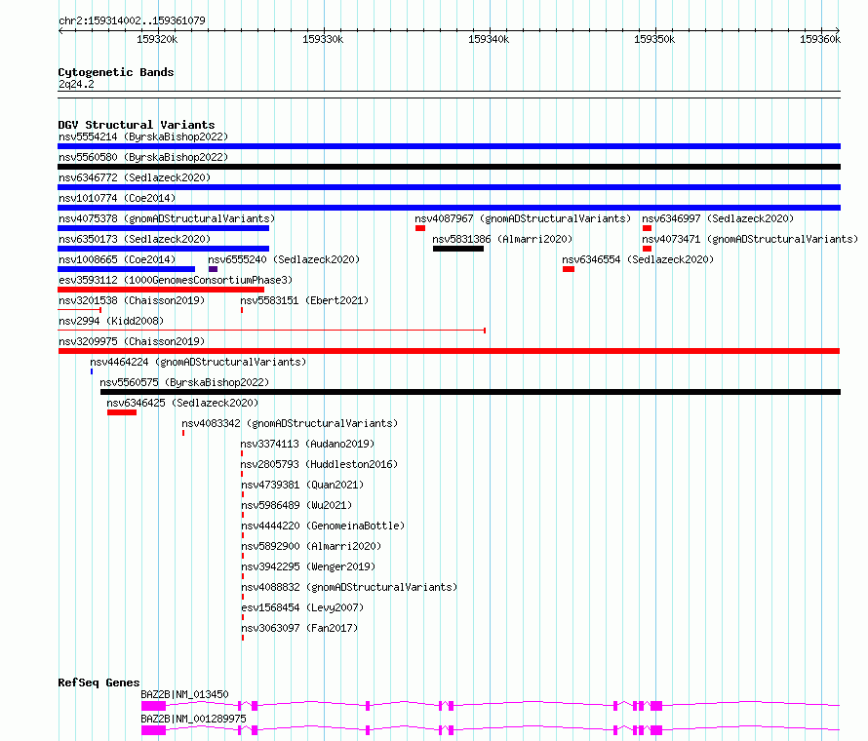Select the thin red line under nsv2994 (Kidd2008)

(272, 331)
